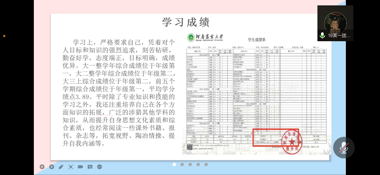Jump to the fourth slide indicator dot
This screenshot has height=175, width=380.
pos(198,164)
